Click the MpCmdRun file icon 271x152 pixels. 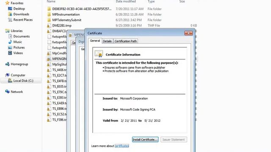49,53
